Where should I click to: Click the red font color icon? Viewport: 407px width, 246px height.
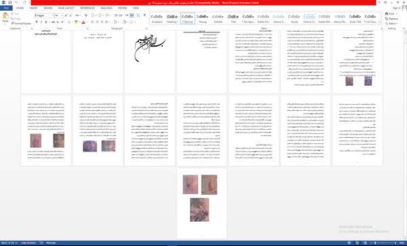click(83, 22)
